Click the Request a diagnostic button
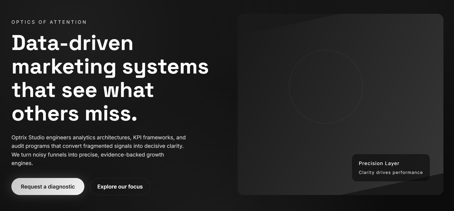The width and height of the screenshot is (454, 211). 48,187
